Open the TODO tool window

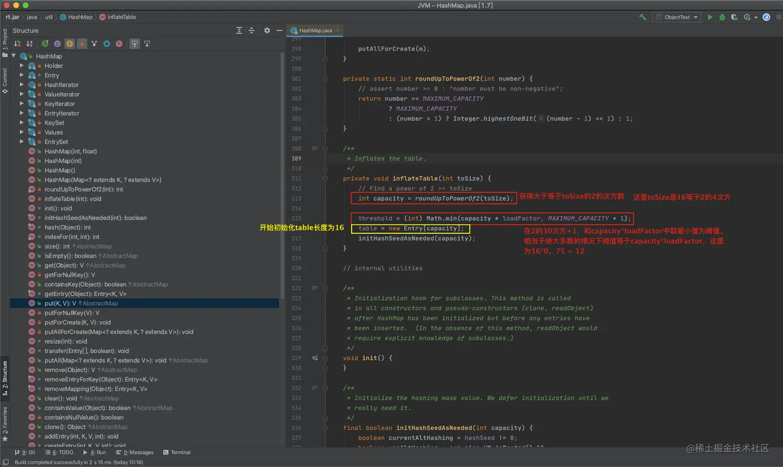coord(59,452)
